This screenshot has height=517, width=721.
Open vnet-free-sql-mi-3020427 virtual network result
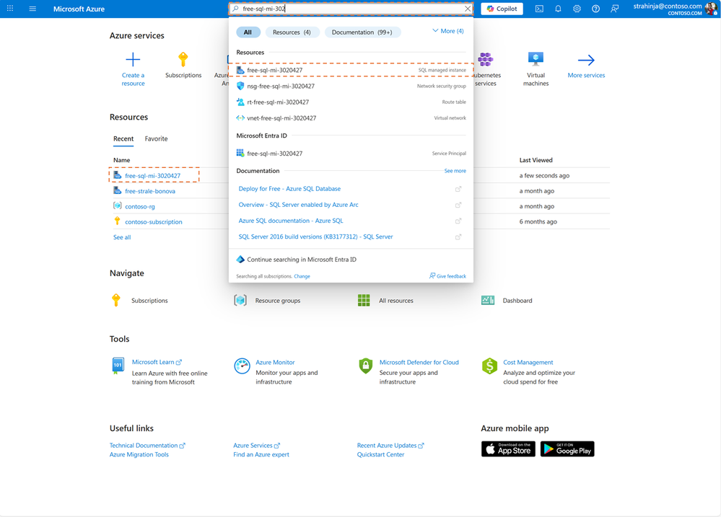pos(351,118)
